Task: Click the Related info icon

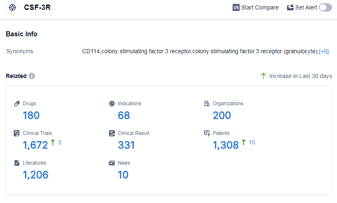Action: [x=32, y=76]
